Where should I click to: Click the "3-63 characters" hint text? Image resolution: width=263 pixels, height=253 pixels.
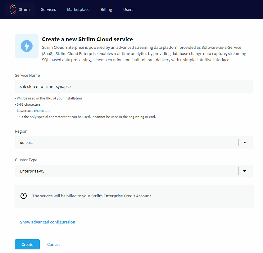(x=28, y=104)
